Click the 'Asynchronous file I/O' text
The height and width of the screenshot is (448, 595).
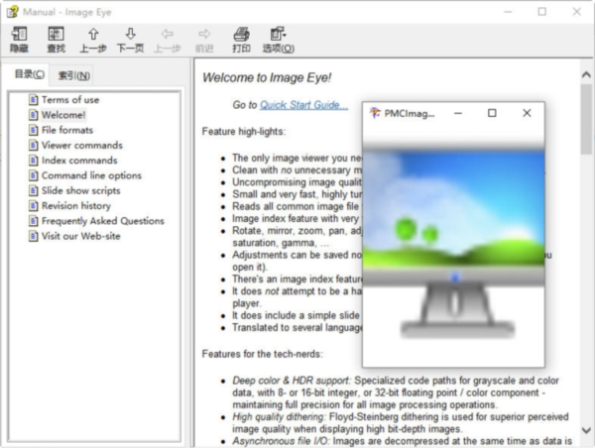click(282, 441)
